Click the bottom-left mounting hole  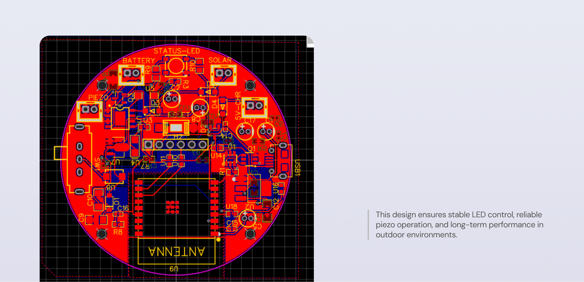[102, 234]
